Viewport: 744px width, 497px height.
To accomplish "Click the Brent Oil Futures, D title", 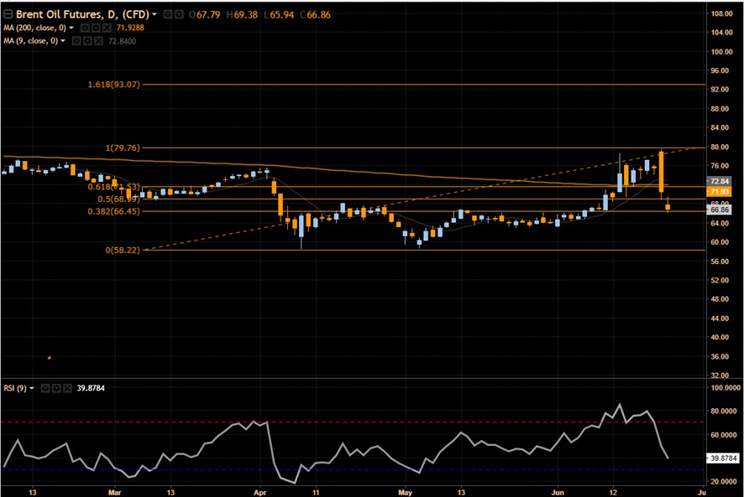I will pyautogui.click(x=84, y=13).
